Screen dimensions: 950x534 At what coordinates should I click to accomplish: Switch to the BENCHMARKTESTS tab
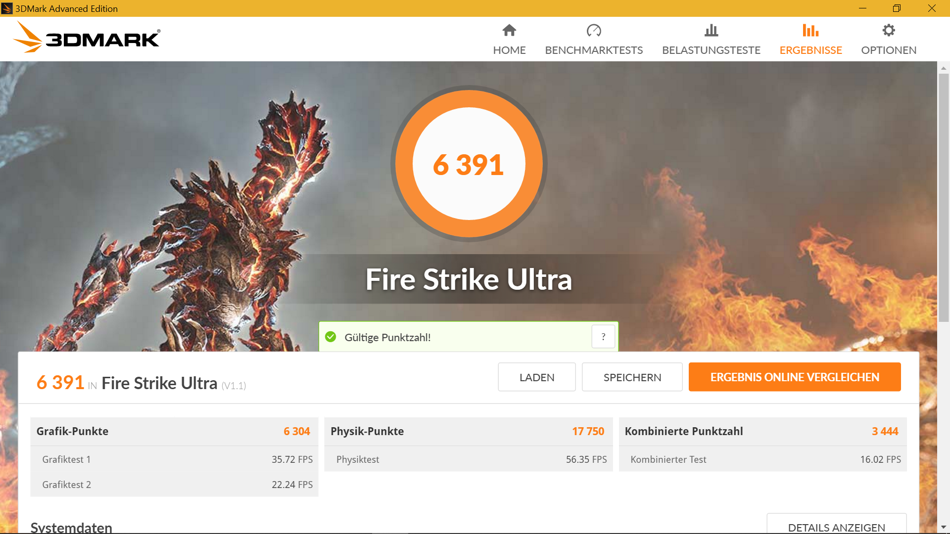594,50
